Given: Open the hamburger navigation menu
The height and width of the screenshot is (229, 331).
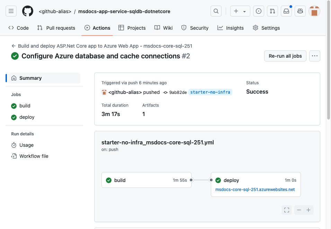Looking at the screenshot, I should click(x=11, y=11).
